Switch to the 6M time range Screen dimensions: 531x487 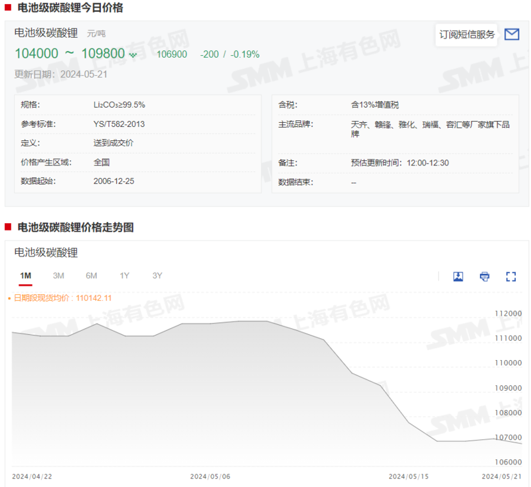click(x=91, y=276)
